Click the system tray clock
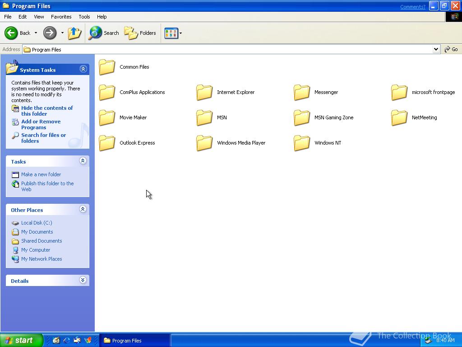 coord(445,341)
